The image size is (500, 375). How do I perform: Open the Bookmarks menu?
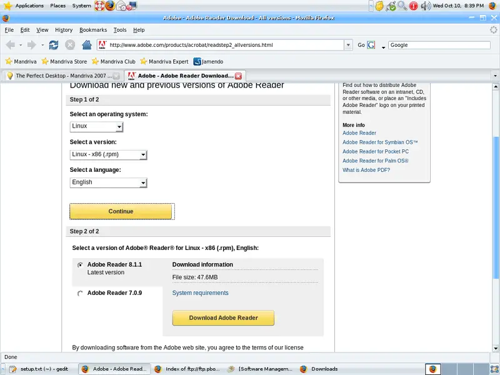[x=93, y=30]
